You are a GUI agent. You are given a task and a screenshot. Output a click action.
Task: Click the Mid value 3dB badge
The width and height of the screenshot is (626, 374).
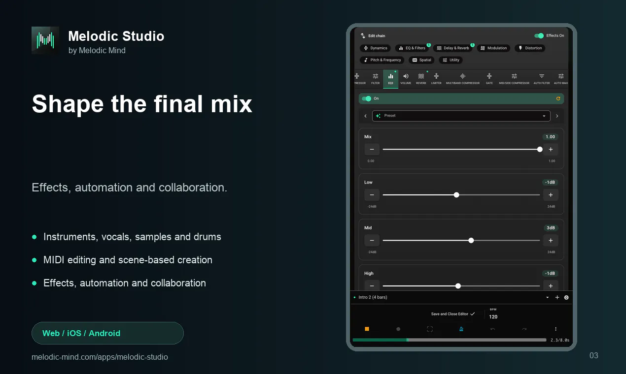551,228
